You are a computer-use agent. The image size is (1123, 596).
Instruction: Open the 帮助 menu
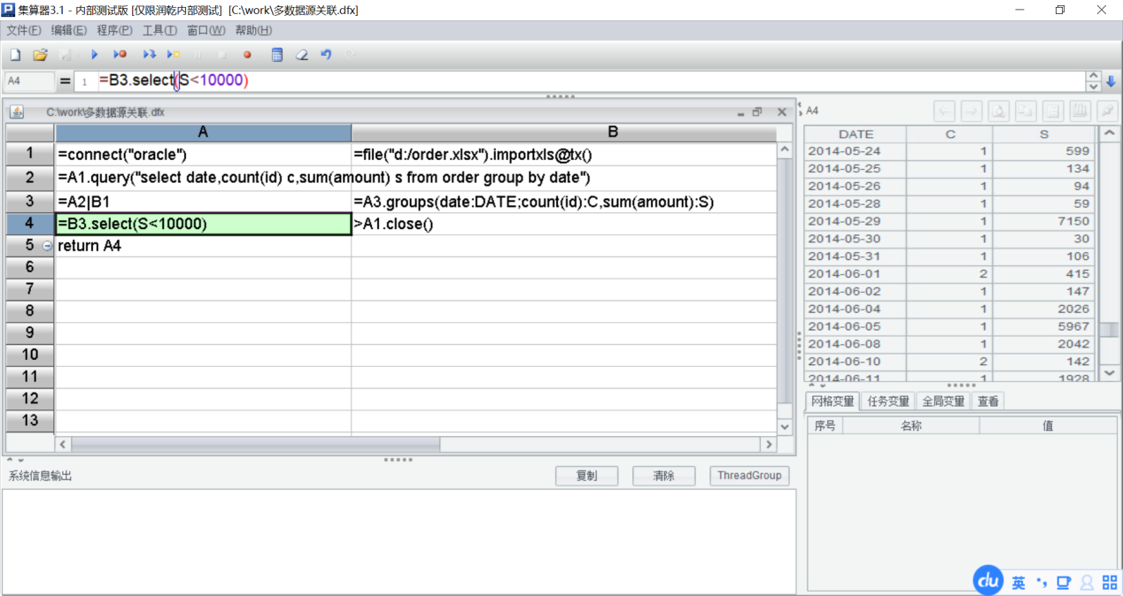[253, 30]
